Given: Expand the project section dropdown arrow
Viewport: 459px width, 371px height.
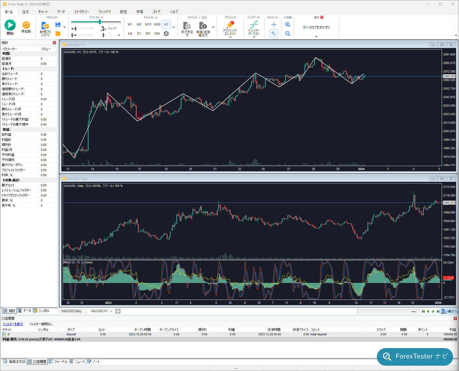Looking at the screenshot, I should tap(65, 27).
